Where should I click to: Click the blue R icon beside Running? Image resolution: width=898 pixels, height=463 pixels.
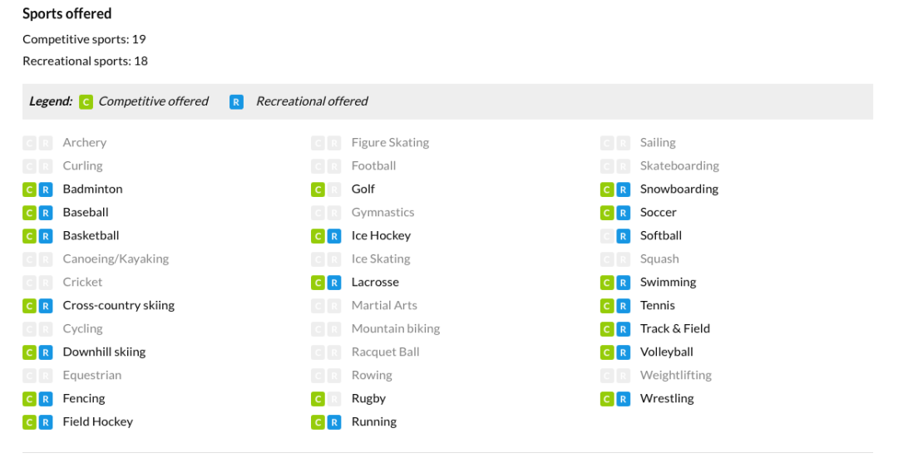click(334, 422)
